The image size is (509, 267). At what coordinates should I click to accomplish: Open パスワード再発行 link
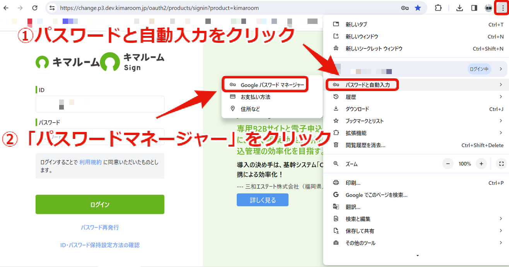[x=100, y=228]
